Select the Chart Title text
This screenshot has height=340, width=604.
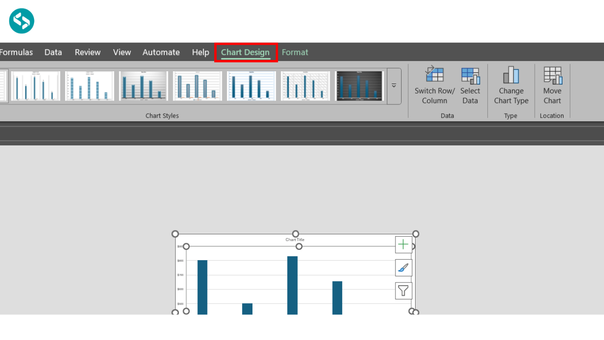click(295, 239)
